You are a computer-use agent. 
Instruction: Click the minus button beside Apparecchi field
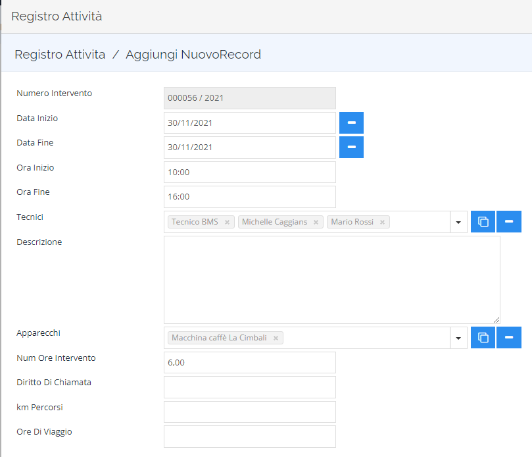(508, 337)
